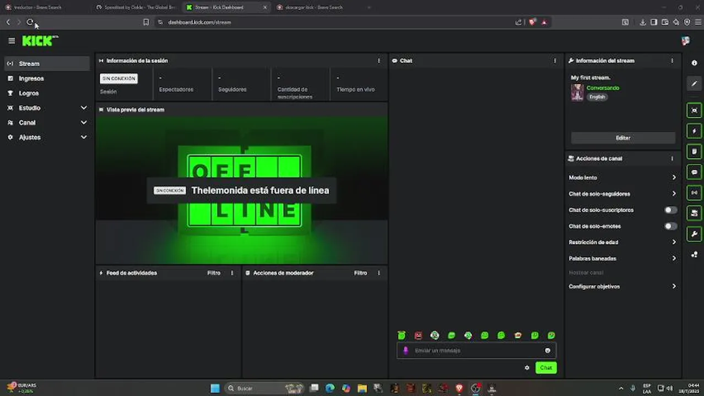Open Filtro in Acciones de moderador

pos(360,273)
